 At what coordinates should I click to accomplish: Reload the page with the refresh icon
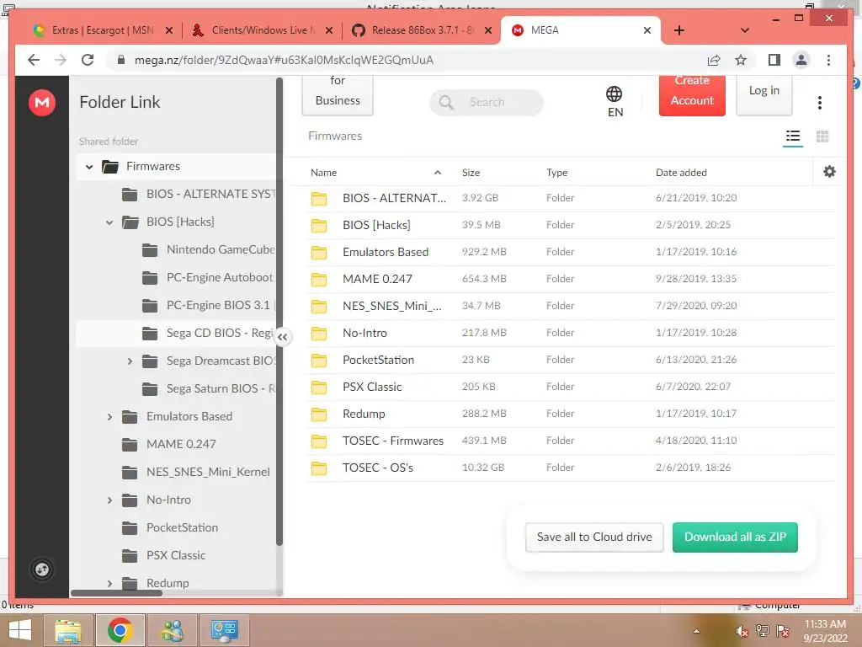(x=88, y=60)
